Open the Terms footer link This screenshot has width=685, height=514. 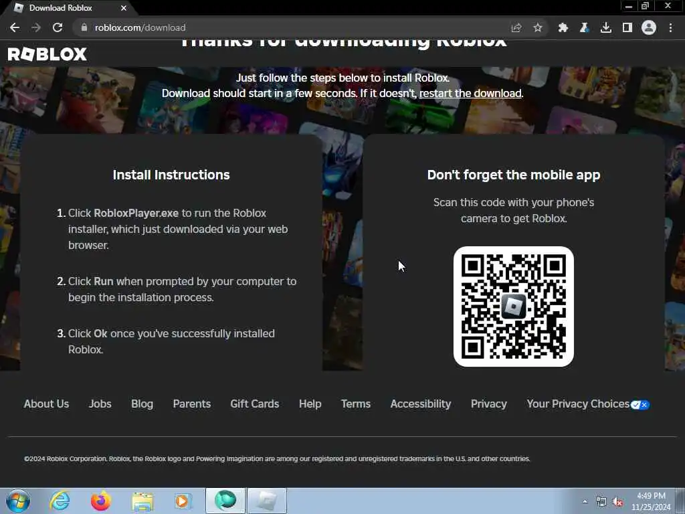coord(356,404)
